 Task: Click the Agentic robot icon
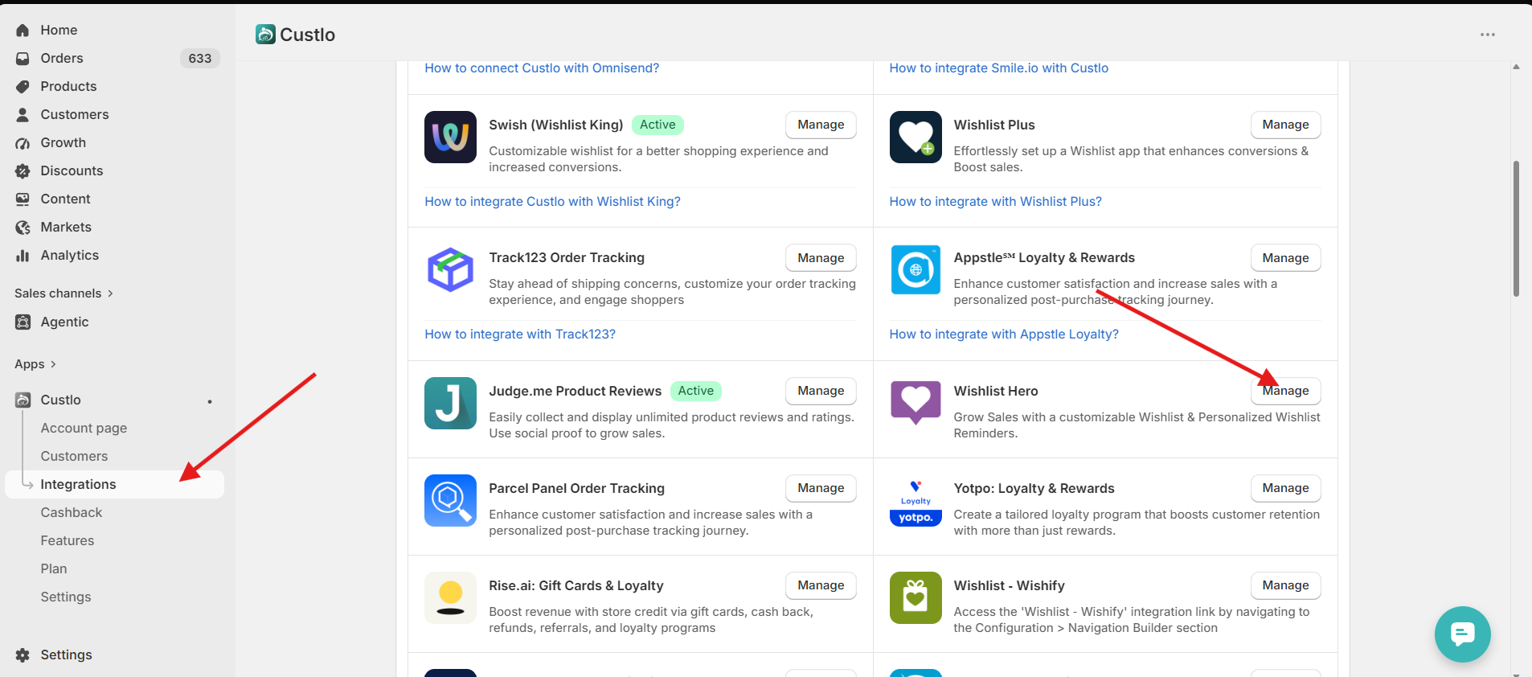click(x=23, y=322)
